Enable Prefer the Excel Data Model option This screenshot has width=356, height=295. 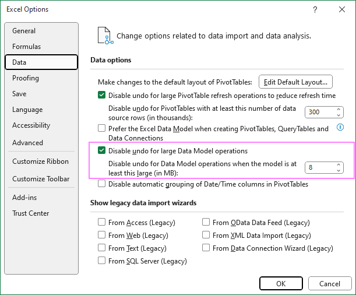102,128
